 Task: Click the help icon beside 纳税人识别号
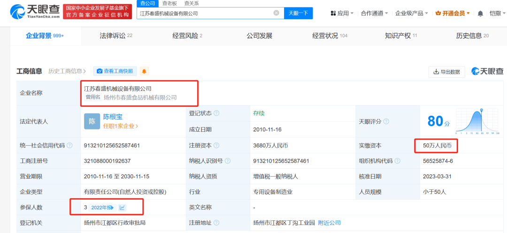coord(228,161)
